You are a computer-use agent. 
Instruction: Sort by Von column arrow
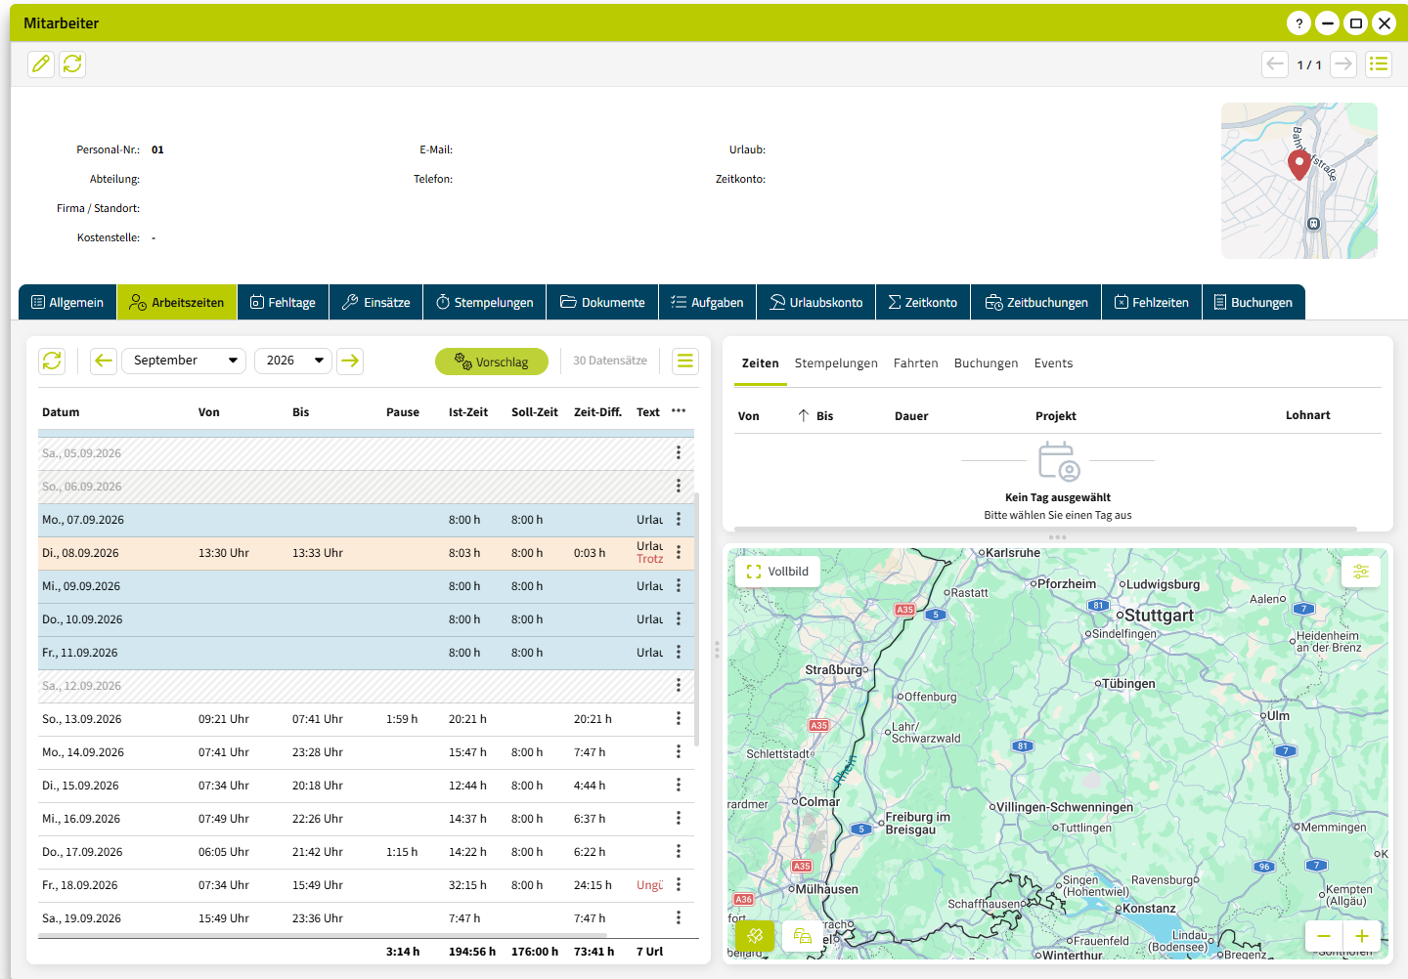tap(804, 415)
